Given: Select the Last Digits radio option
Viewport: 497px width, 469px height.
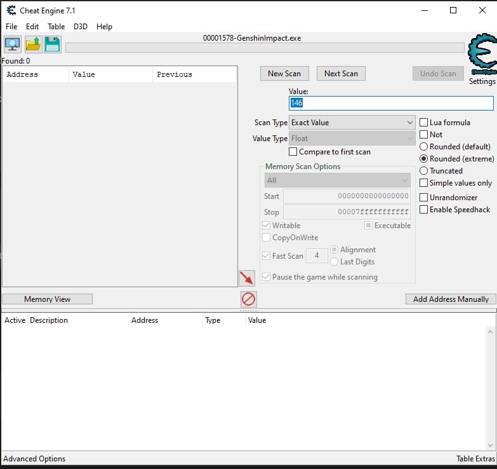Looking at the screenshot, I should click(334, 261).
